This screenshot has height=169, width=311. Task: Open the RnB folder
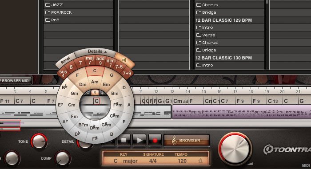(78, 20)
